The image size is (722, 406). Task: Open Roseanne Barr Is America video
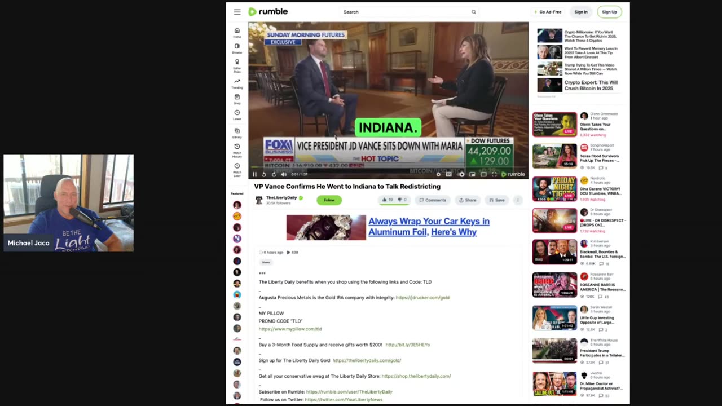click(554, 285)
